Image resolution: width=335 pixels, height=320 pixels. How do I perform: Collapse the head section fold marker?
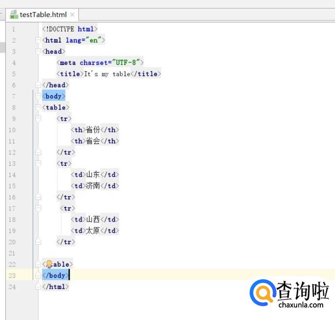[38, 52]
